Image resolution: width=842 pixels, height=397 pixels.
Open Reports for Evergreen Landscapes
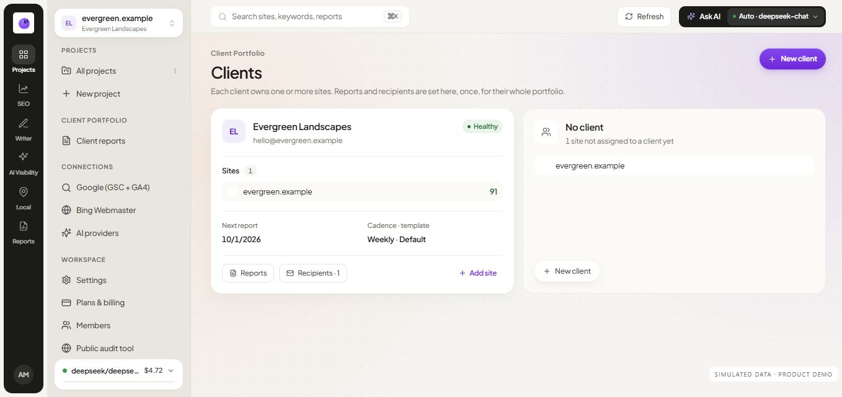pyautogui.click(x=248, y=273)
